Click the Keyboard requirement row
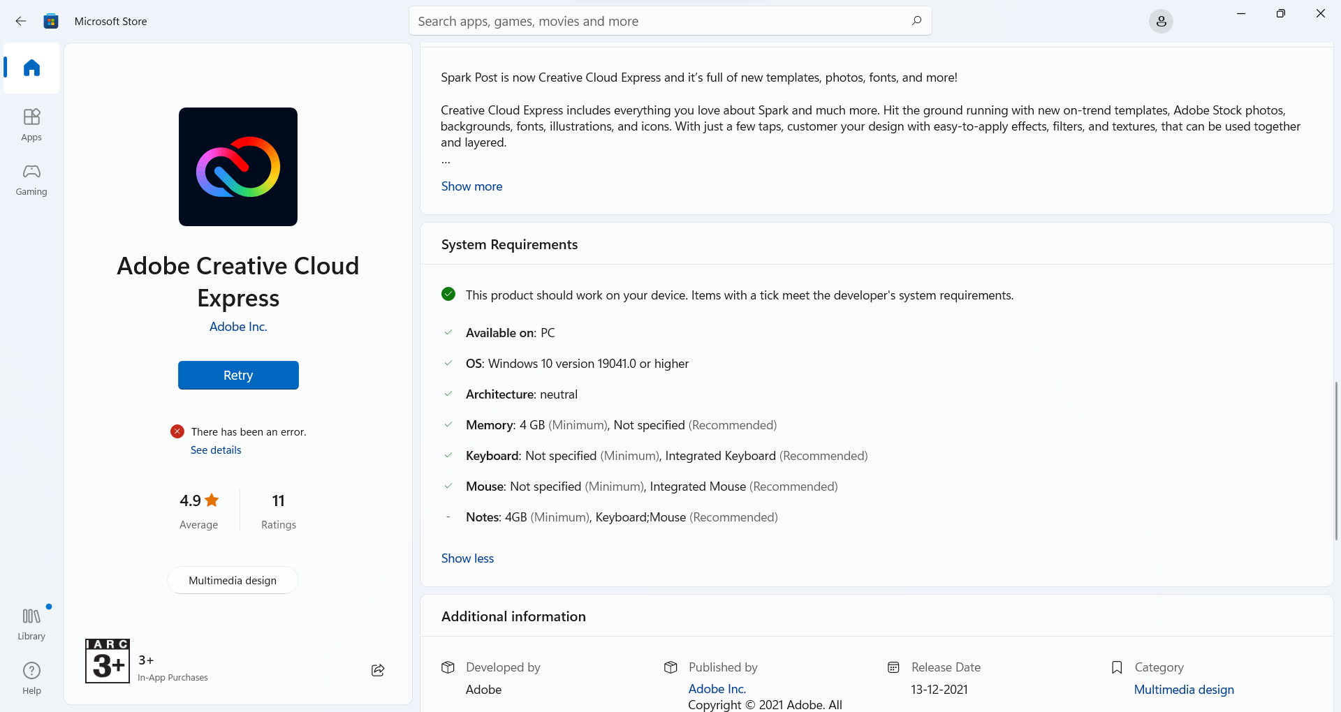This screenshot has height=712, width=1341. click(x=667, y=456)
